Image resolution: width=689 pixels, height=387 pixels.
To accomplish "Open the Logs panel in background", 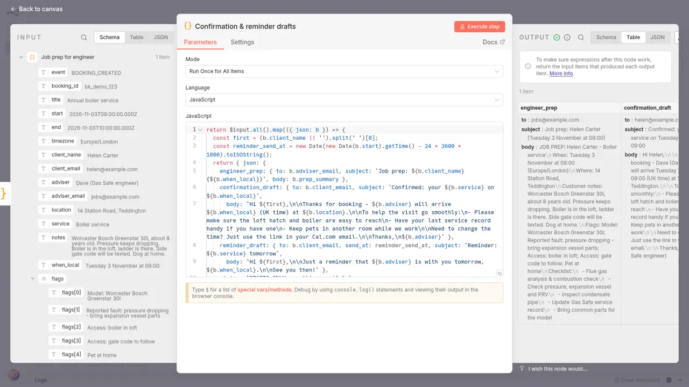I will [41, 380].
